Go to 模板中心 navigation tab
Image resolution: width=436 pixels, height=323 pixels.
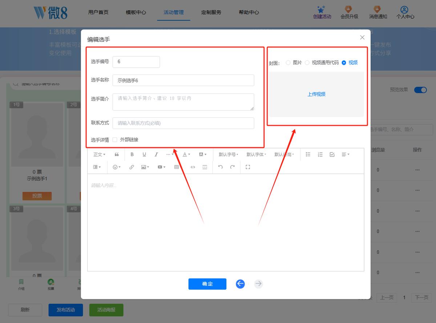coord(136,12)
